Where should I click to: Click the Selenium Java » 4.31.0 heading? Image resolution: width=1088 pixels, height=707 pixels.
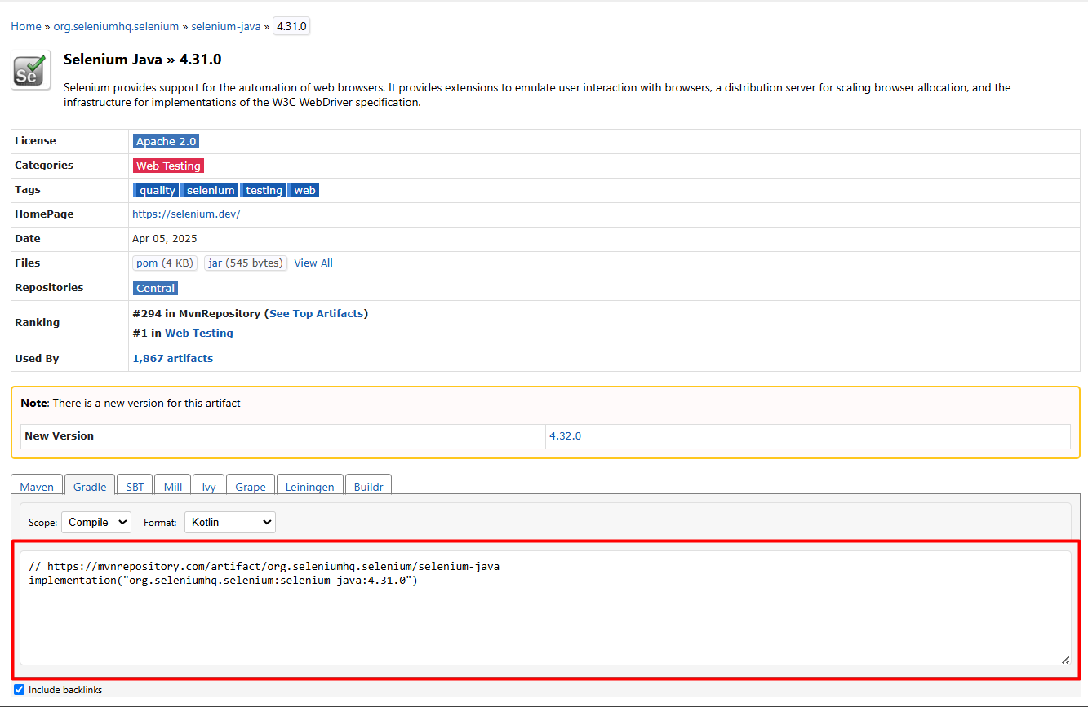coord(143,60)
